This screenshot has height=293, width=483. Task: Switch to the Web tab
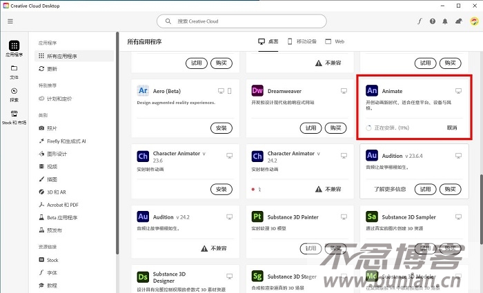[x=335, y=41]
